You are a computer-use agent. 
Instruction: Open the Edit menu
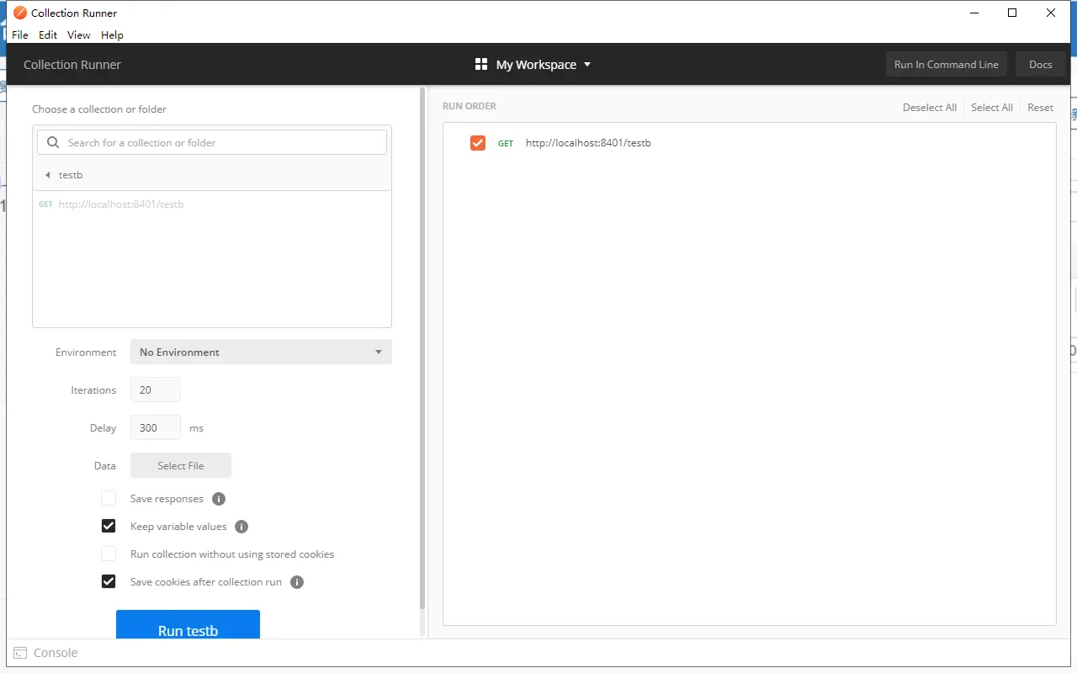pyautogui.click(x=48, y=34)
